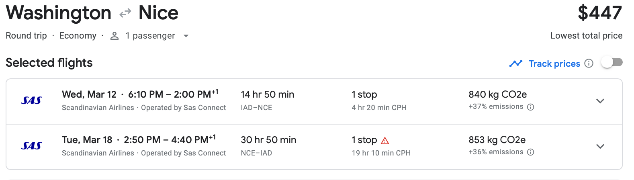Click the Track prices graph icon
The image size is (634, 180).
(x=515, y=63)
